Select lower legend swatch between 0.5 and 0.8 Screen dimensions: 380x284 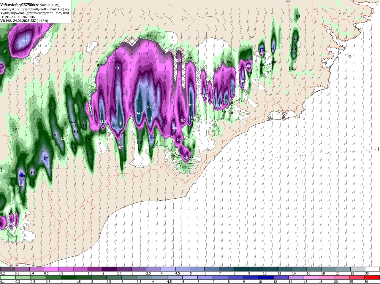pos(38,277)
